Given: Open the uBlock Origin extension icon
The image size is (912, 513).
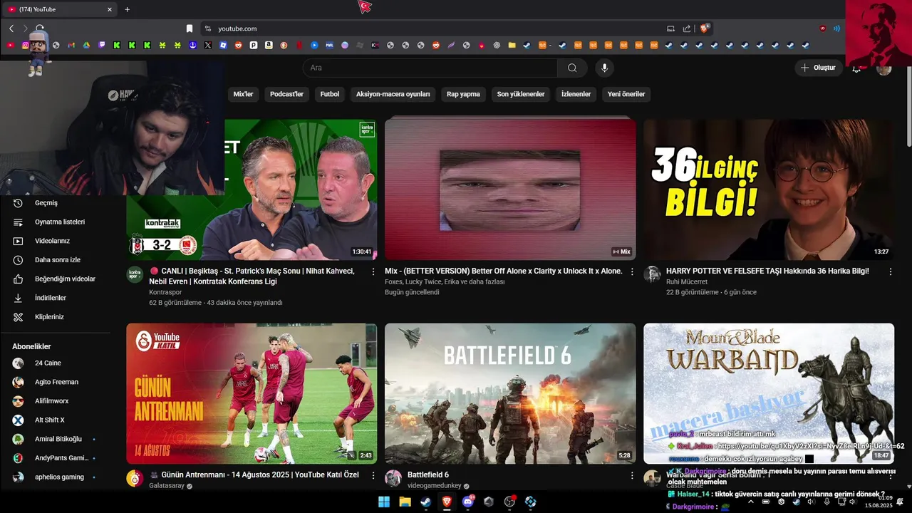Looking at the screenshot, I should coord(823,28).
